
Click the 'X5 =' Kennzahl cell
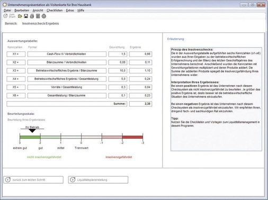[x=16, y=87]
